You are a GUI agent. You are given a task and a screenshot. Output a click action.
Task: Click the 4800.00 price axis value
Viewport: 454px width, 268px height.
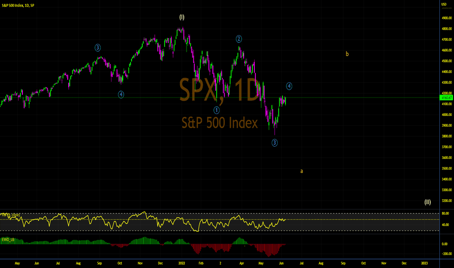coord(447,29)
